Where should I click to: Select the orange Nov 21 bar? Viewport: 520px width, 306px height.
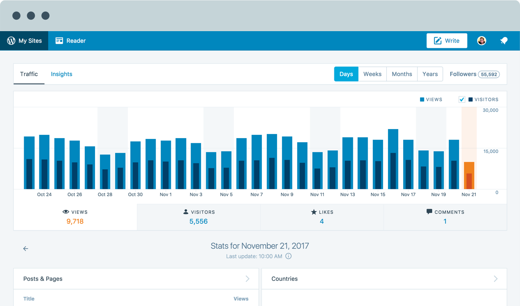469,175
